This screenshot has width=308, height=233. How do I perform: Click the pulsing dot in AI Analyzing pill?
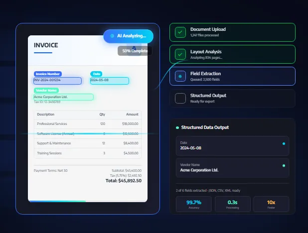[x=112, y=36]
